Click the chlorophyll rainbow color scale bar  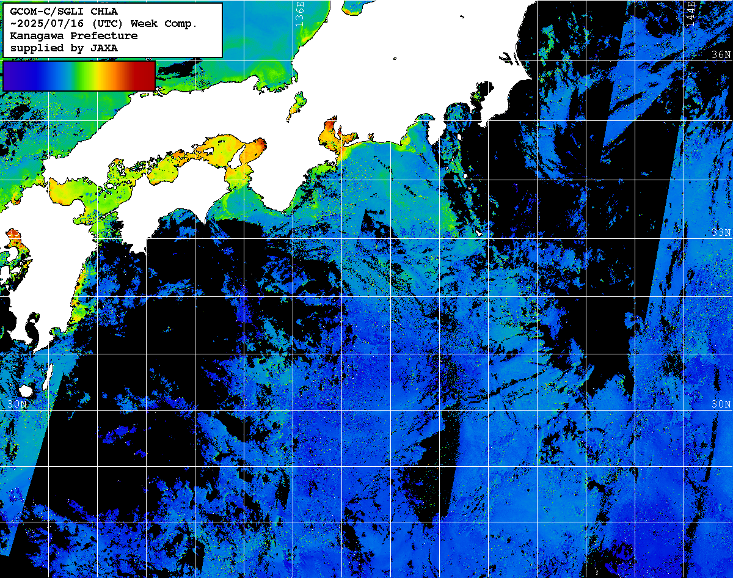tap(79, 76)
